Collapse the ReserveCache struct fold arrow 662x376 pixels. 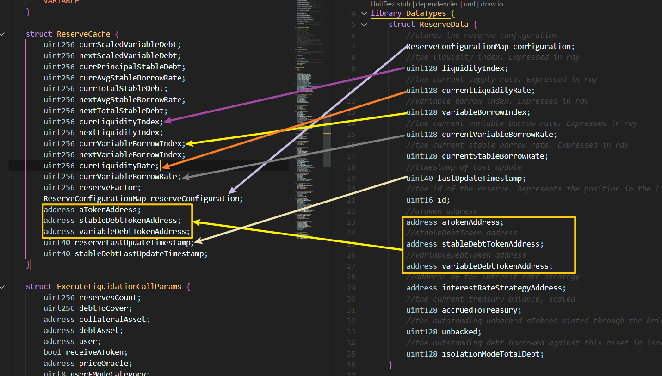[2, 33]
